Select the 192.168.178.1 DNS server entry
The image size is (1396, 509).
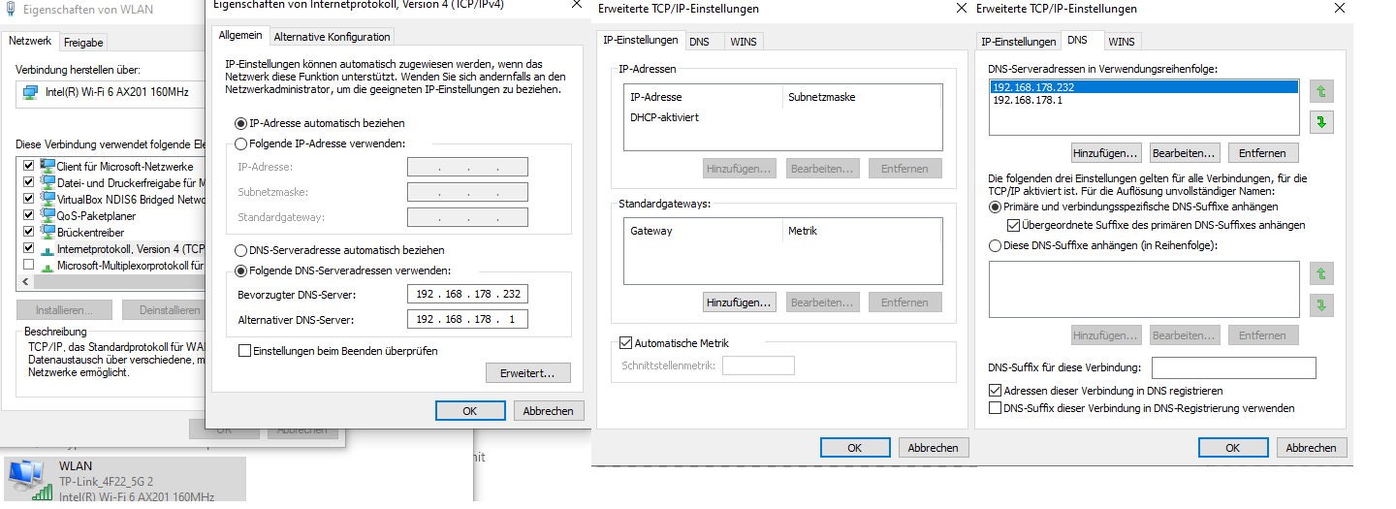pos(1028,100)
